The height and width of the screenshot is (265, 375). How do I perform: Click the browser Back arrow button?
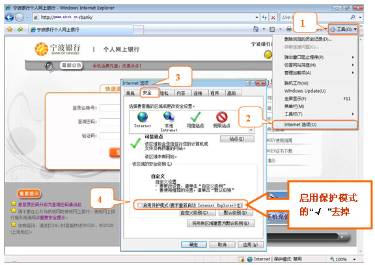click(x=9, y=17)
